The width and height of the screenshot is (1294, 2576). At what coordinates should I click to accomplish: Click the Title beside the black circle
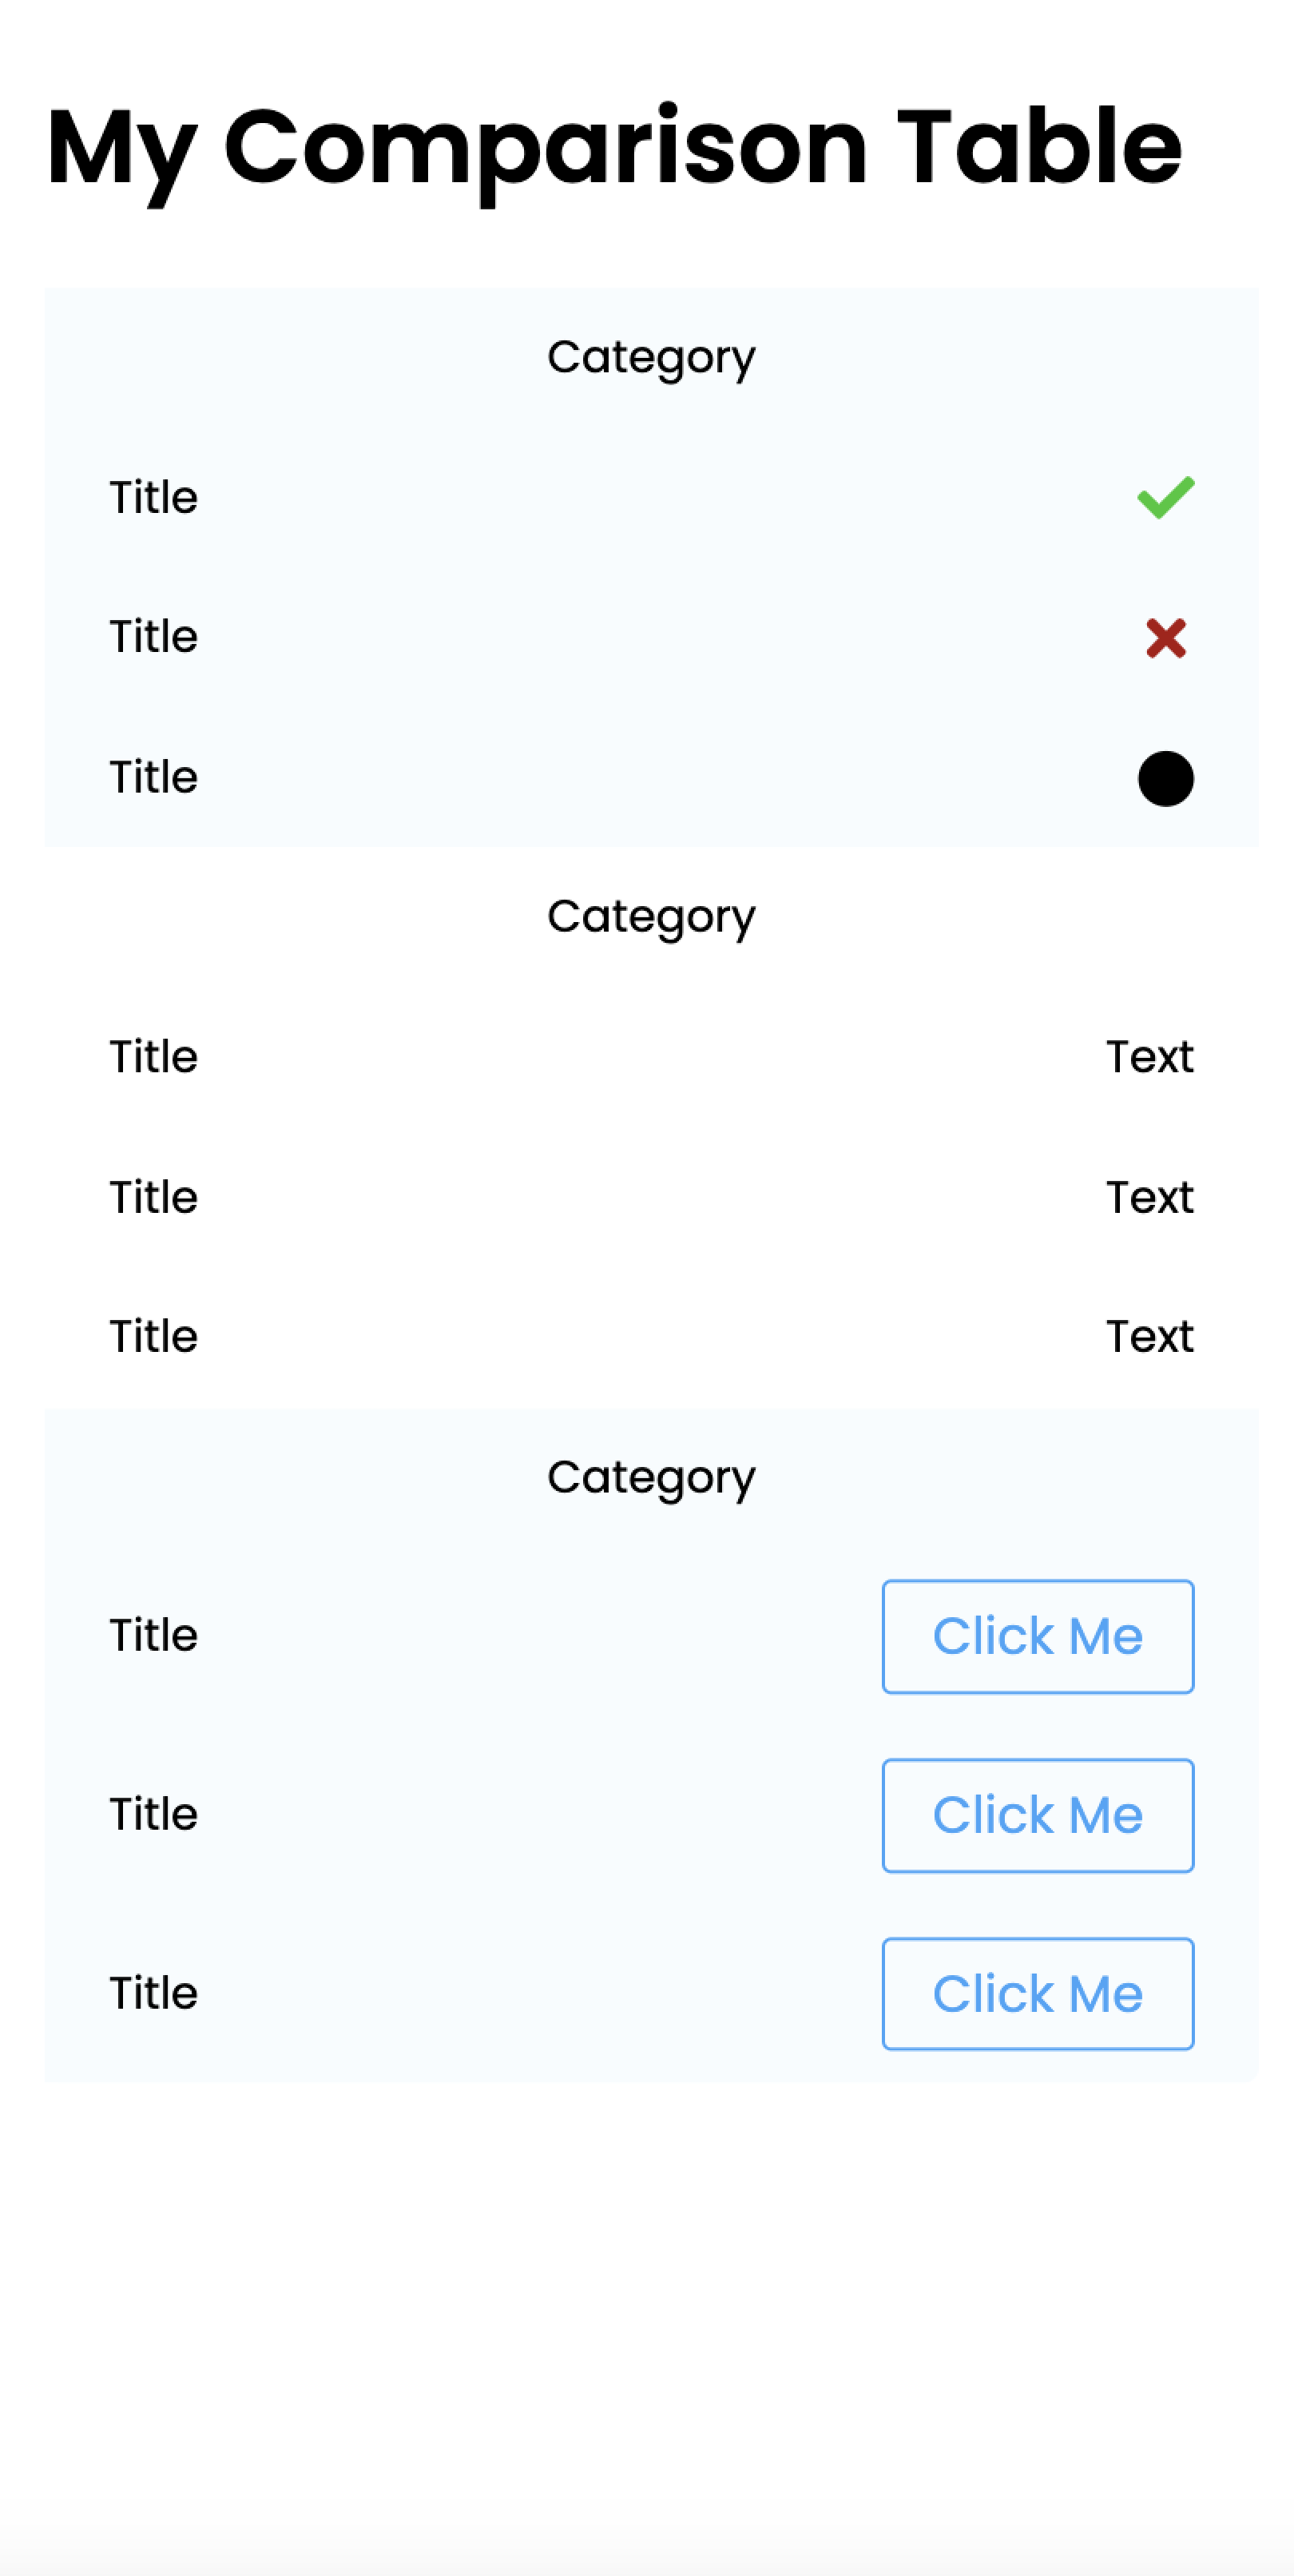(153, 777)
